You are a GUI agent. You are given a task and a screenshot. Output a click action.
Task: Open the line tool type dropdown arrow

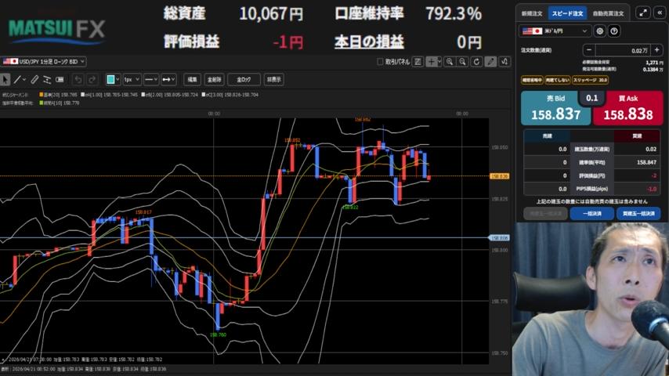point(24,79)
